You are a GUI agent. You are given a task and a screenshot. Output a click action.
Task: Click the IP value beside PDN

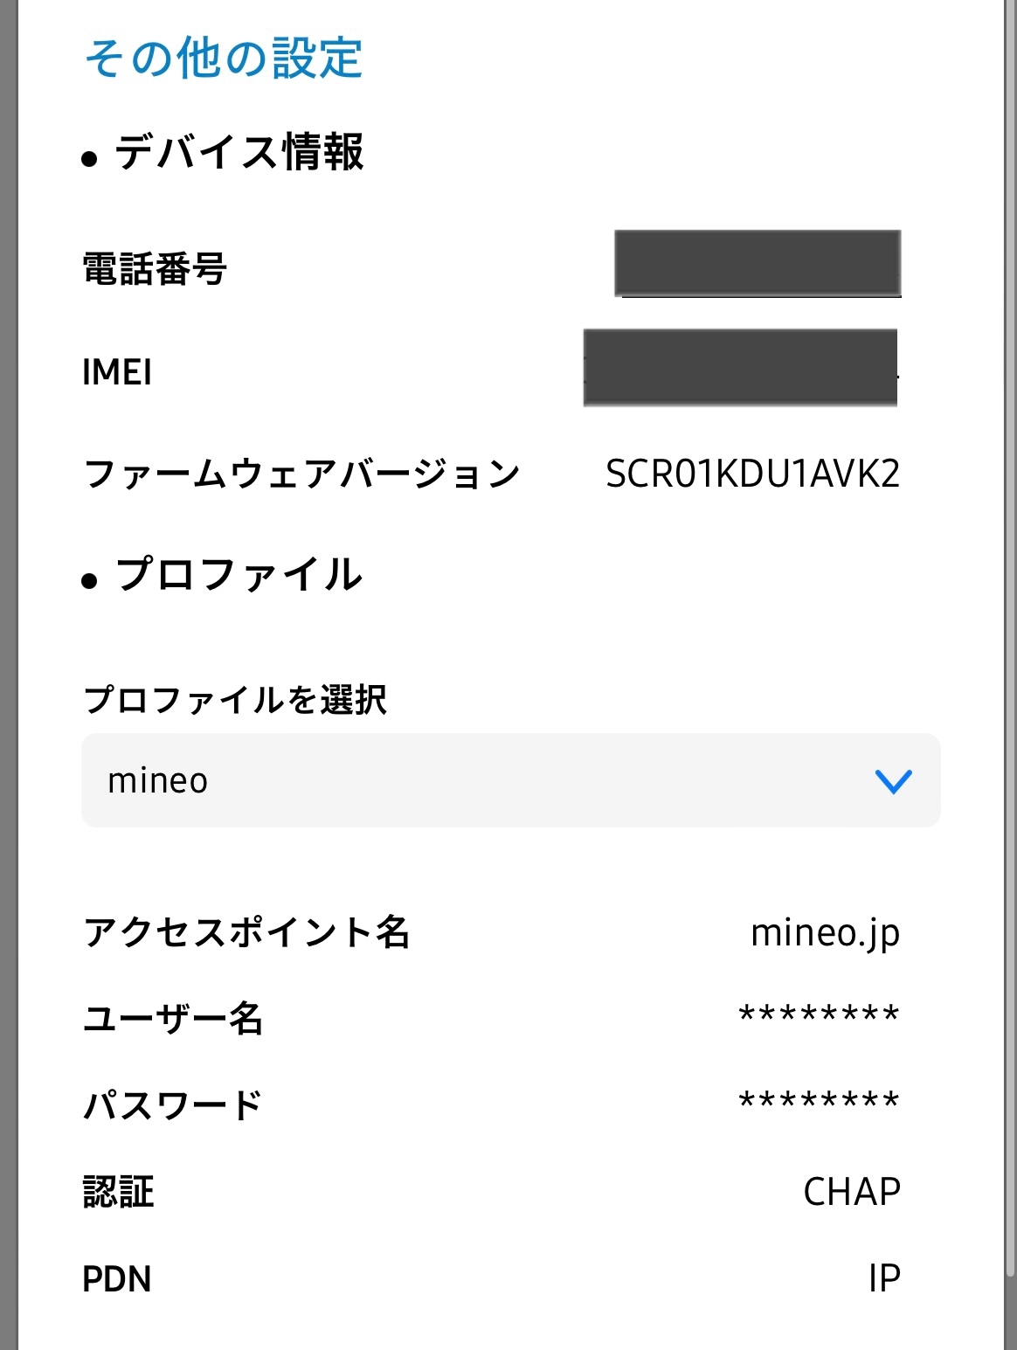(x=884, y=1278)
